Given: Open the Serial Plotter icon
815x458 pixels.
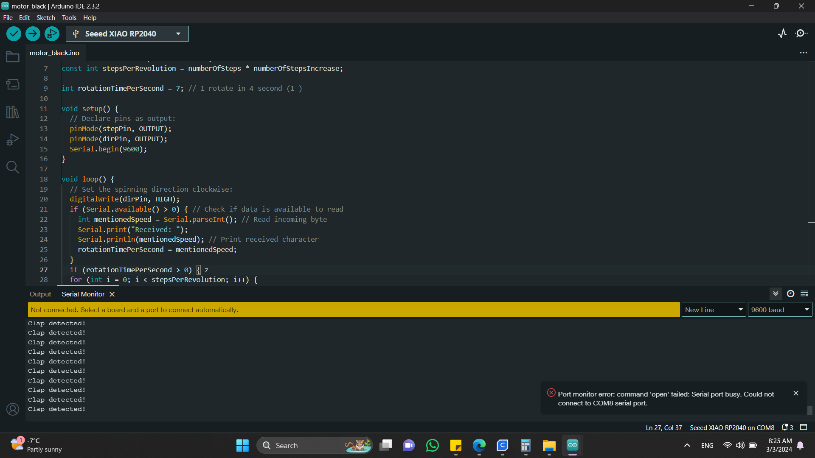Looking at the screenshot, I should click(x=782, y=34).
